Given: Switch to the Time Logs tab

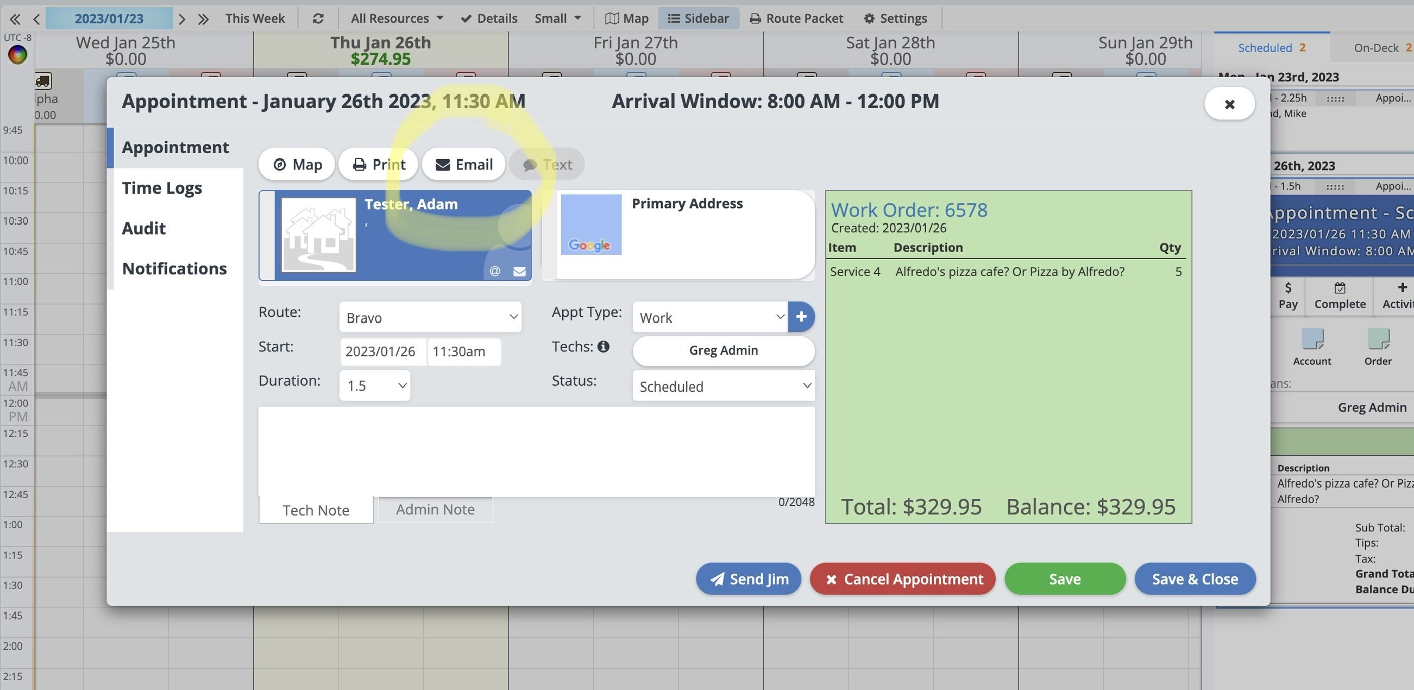Looking at the screenshot, I should click(162, 188).
